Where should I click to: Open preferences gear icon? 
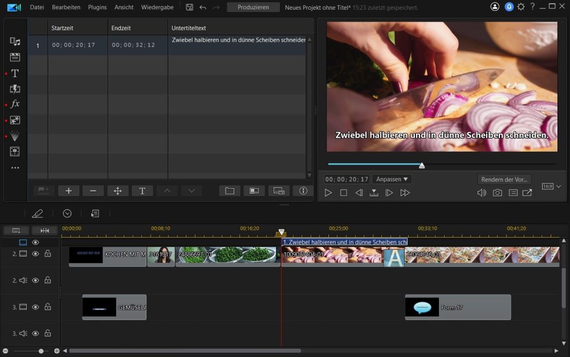521,6
